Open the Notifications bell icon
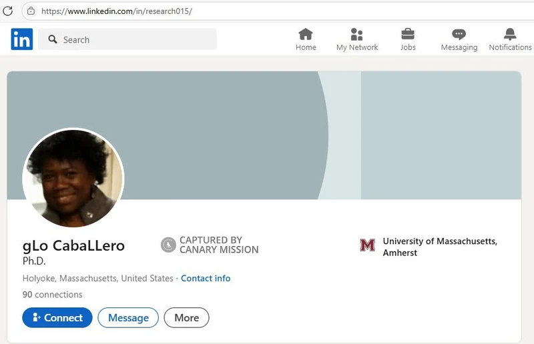Image resolution: width=534 pixels, height=344 pixels. (x=510, y=35)
